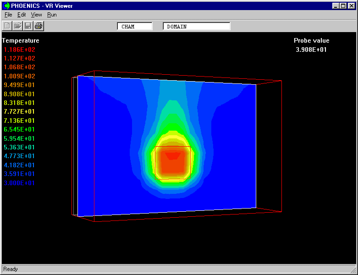Select the 1.186E+02 maximum temperature legend value

pyautogui.click(x=19, y=49)
